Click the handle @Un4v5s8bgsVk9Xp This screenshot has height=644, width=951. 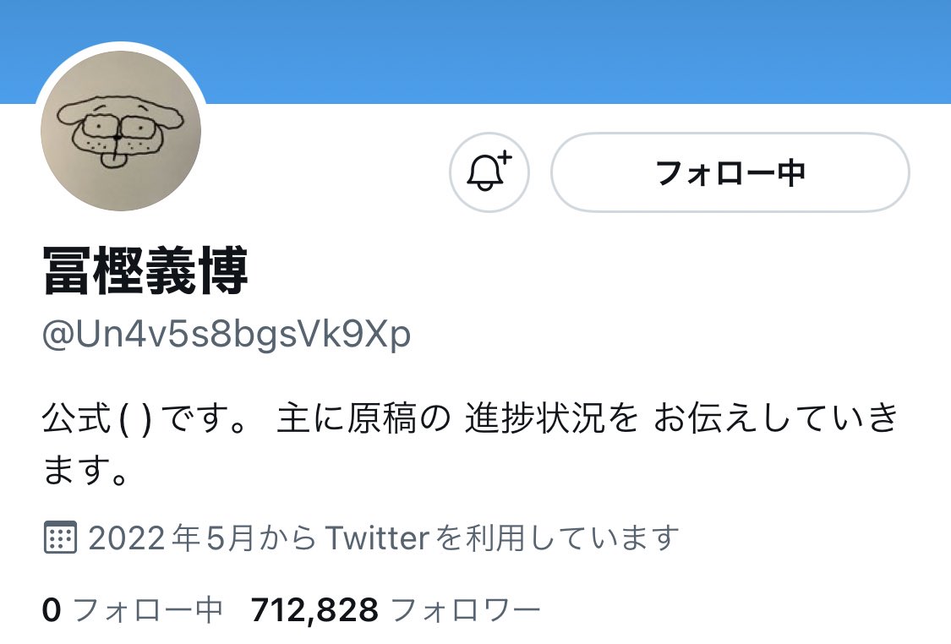[x=227, y=334]
